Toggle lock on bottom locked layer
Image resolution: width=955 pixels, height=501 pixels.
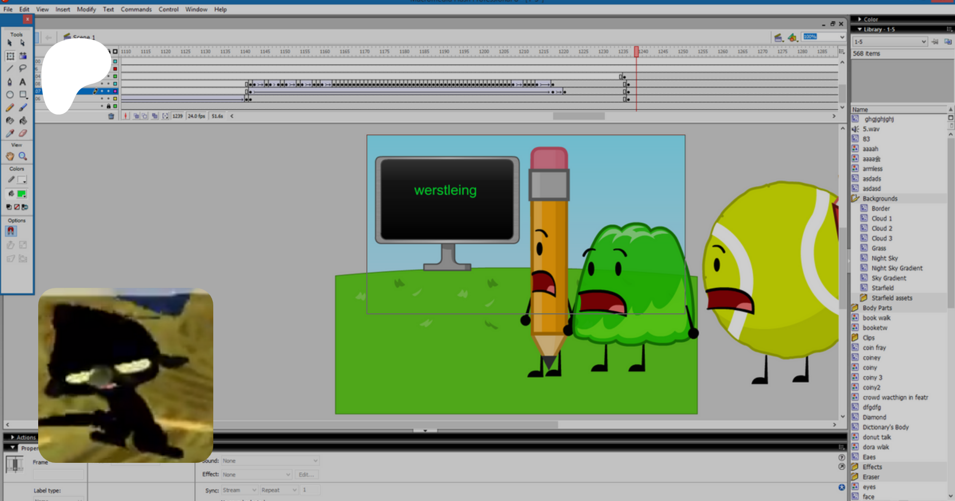[x=108, y=106]
